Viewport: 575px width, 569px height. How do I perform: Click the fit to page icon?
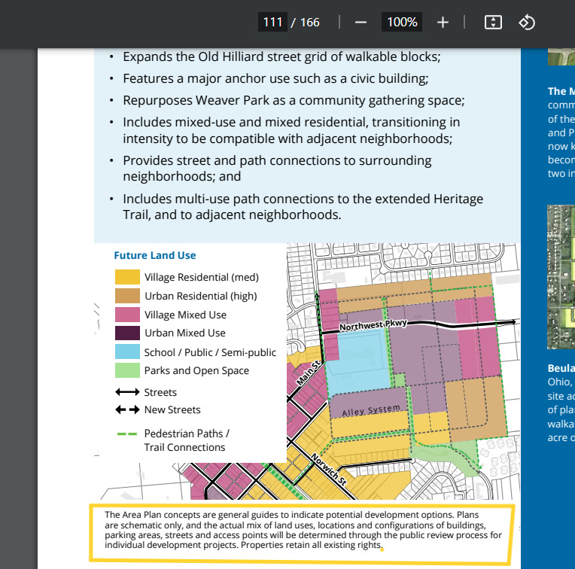pyautogui.click(x=493, y=23)
